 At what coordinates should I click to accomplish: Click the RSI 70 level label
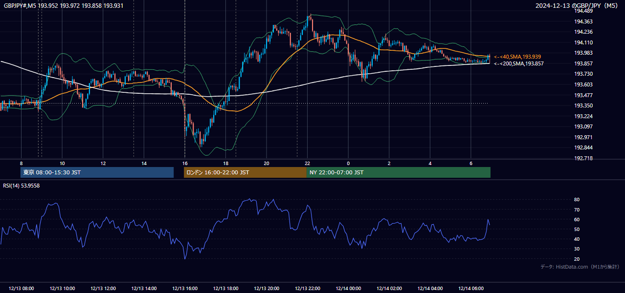coord(577,209)
